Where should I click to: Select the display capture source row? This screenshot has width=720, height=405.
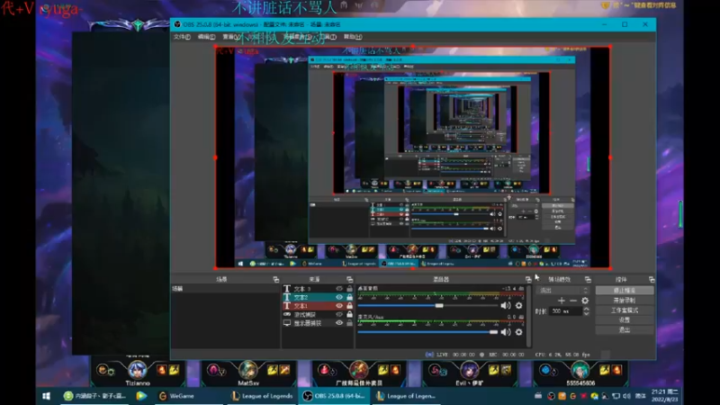[x=318, y=323]
